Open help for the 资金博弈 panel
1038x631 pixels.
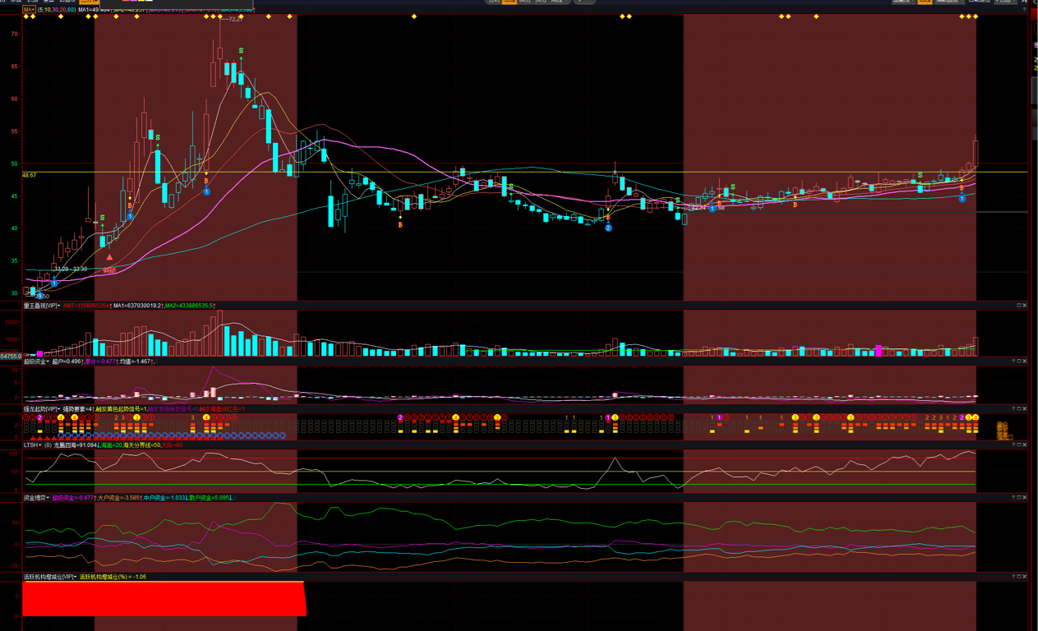tap(1013, 497)
